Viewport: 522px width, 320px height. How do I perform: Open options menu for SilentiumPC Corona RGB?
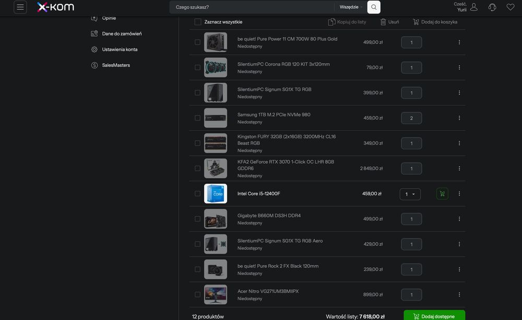coord(459,67)
